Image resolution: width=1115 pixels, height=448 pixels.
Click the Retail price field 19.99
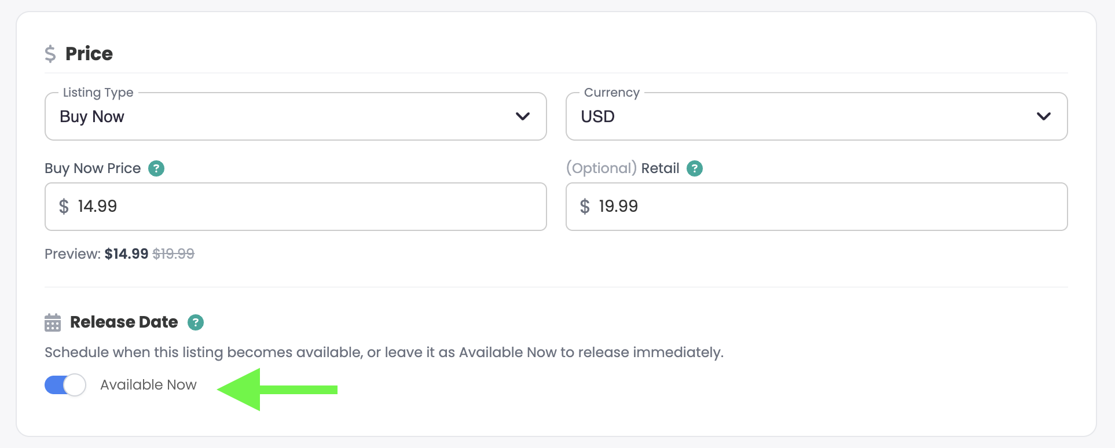(x=817, y=207)
